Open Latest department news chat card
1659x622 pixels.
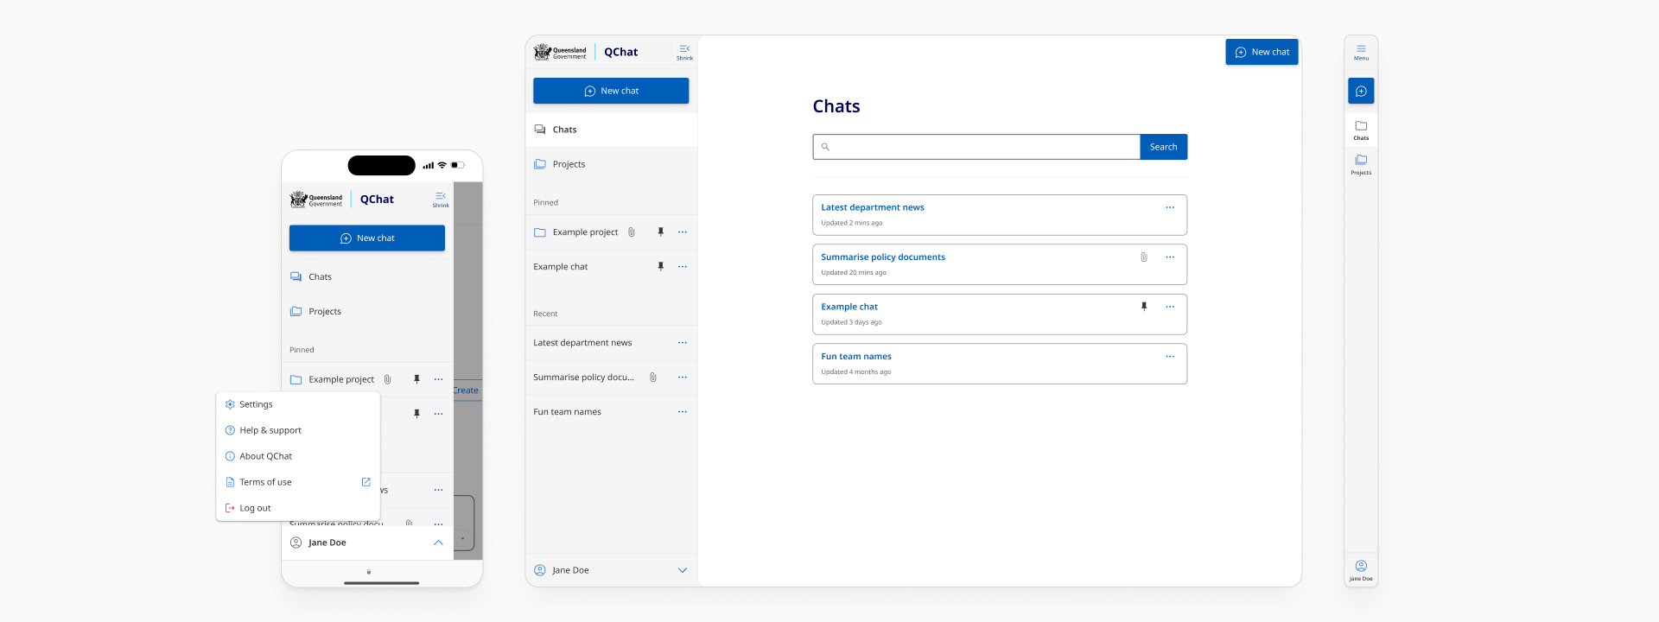point(1000,215)
